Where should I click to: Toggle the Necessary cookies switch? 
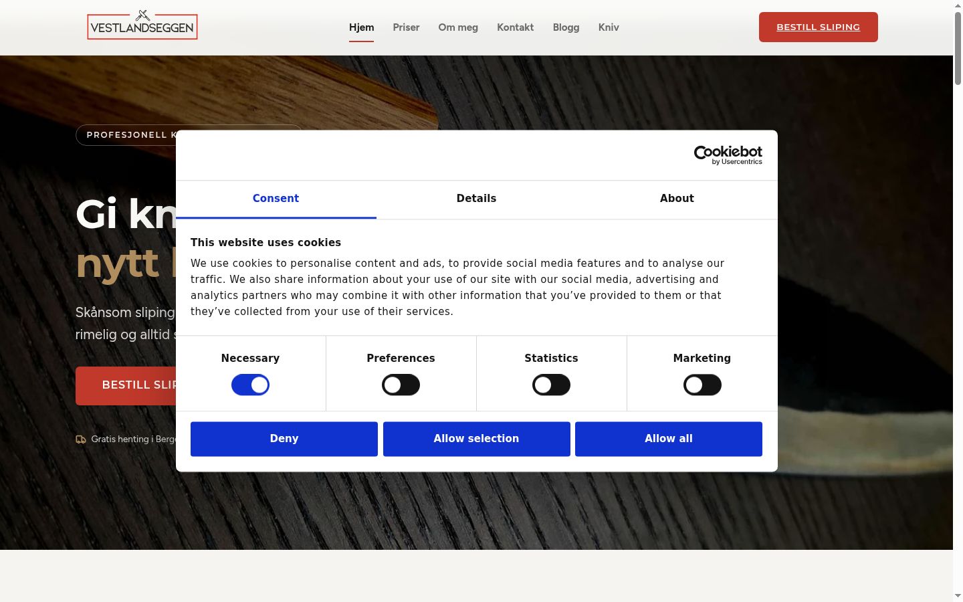[250, 385]
